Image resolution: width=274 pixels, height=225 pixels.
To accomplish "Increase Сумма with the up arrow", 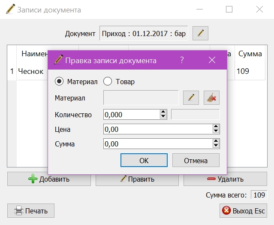I will coord(216,141).
